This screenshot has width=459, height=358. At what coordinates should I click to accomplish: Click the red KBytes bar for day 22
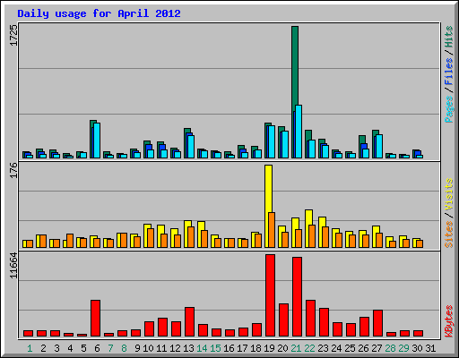click(310, 319)
